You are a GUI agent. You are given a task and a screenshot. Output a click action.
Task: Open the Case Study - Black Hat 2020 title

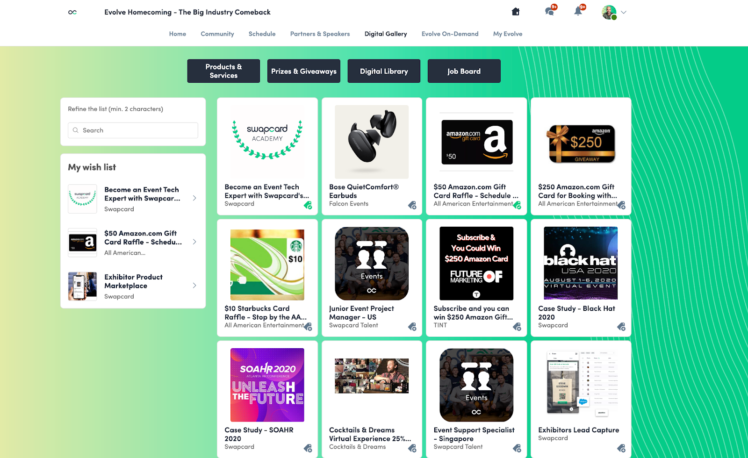(x=576, y=313)
